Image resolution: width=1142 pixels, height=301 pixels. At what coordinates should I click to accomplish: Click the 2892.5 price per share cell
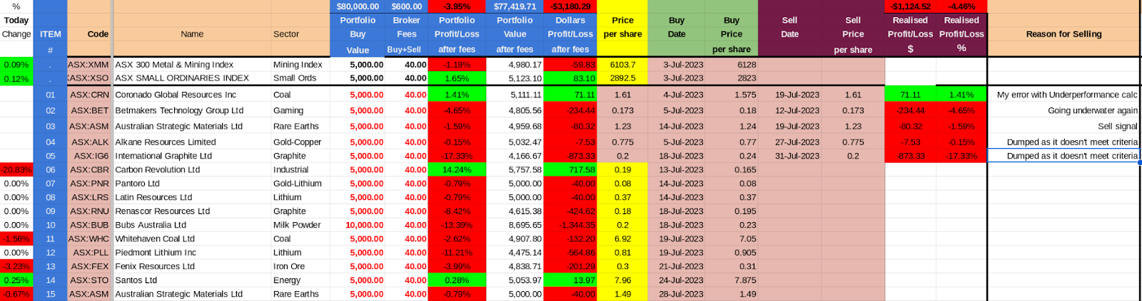coord(622,78)
